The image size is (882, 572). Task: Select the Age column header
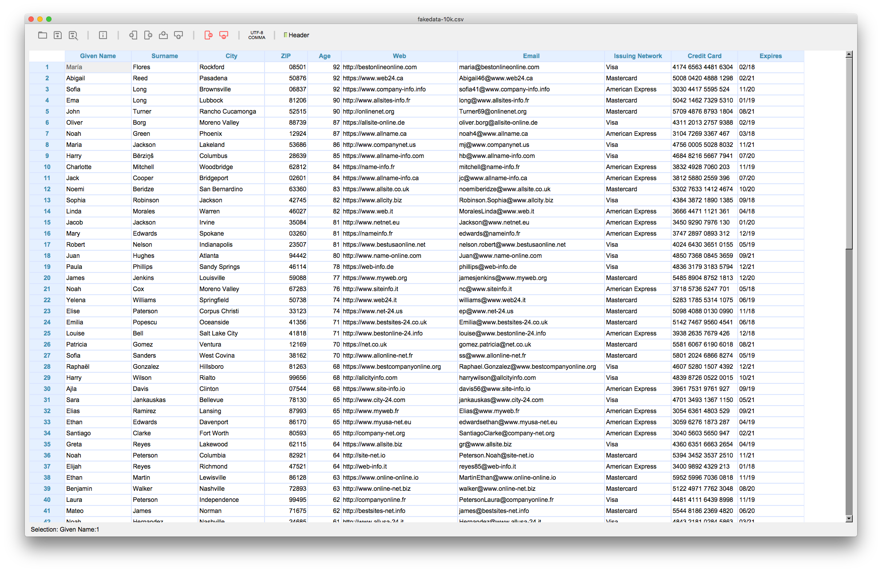point(324,56)
